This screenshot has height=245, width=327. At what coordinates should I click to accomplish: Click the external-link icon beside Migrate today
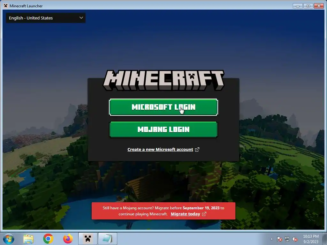(204, 214)
